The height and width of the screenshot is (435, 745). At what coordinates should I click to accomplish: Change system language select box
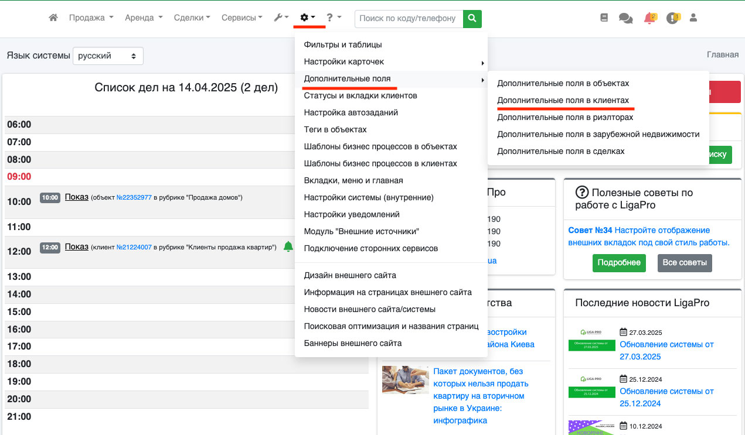coord(108,56)
